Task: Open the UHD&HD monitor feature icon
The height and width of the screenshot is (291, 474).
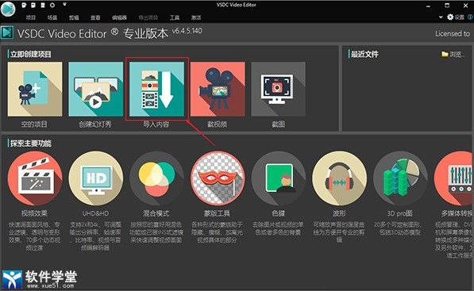Action: [96, 178]
